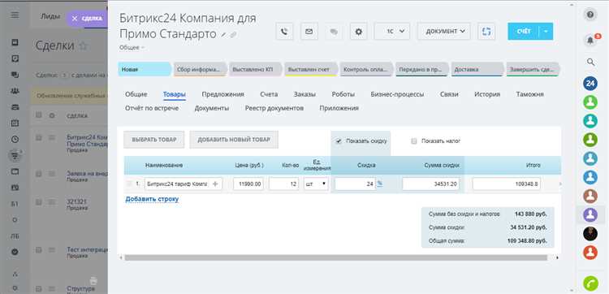This screenshot has height=294, width=609.
Task: Check the Заявка на внедрение deal checkbox
Action: click(x=38, y=174)
